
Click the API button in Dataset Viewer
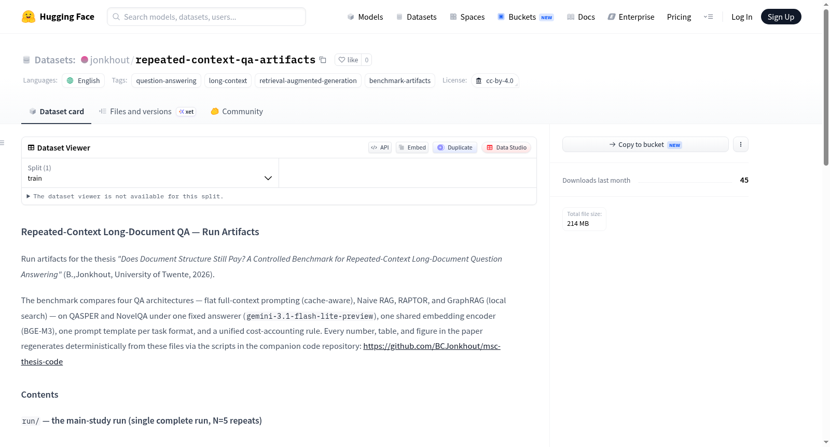click(x=380, y=147)
